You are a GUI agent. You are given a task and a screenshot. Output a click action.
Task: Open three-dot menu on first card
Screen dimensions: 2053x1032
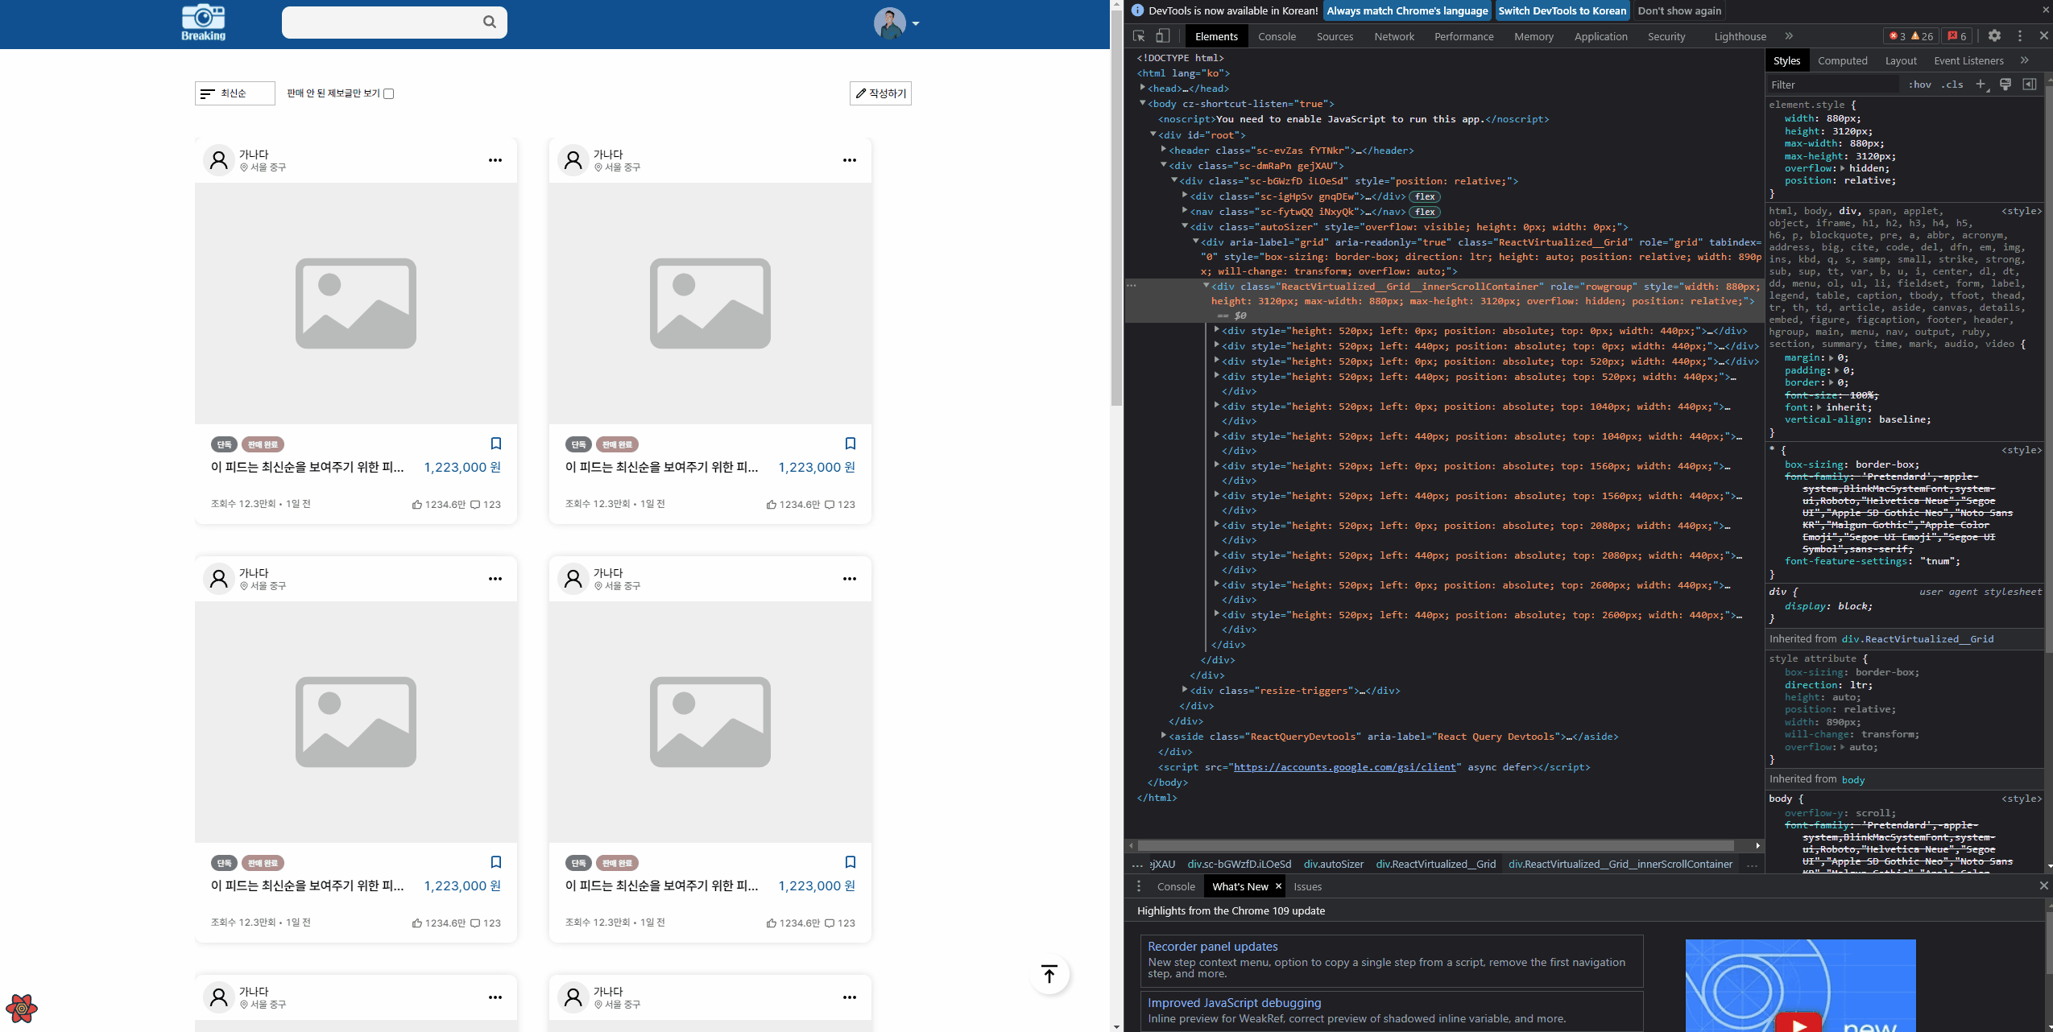pos(495,160)
